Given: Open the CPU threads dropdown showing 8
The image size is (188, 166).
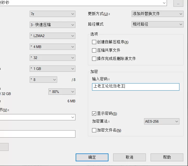Looking at the screenshot, I should tap(43, 80).
